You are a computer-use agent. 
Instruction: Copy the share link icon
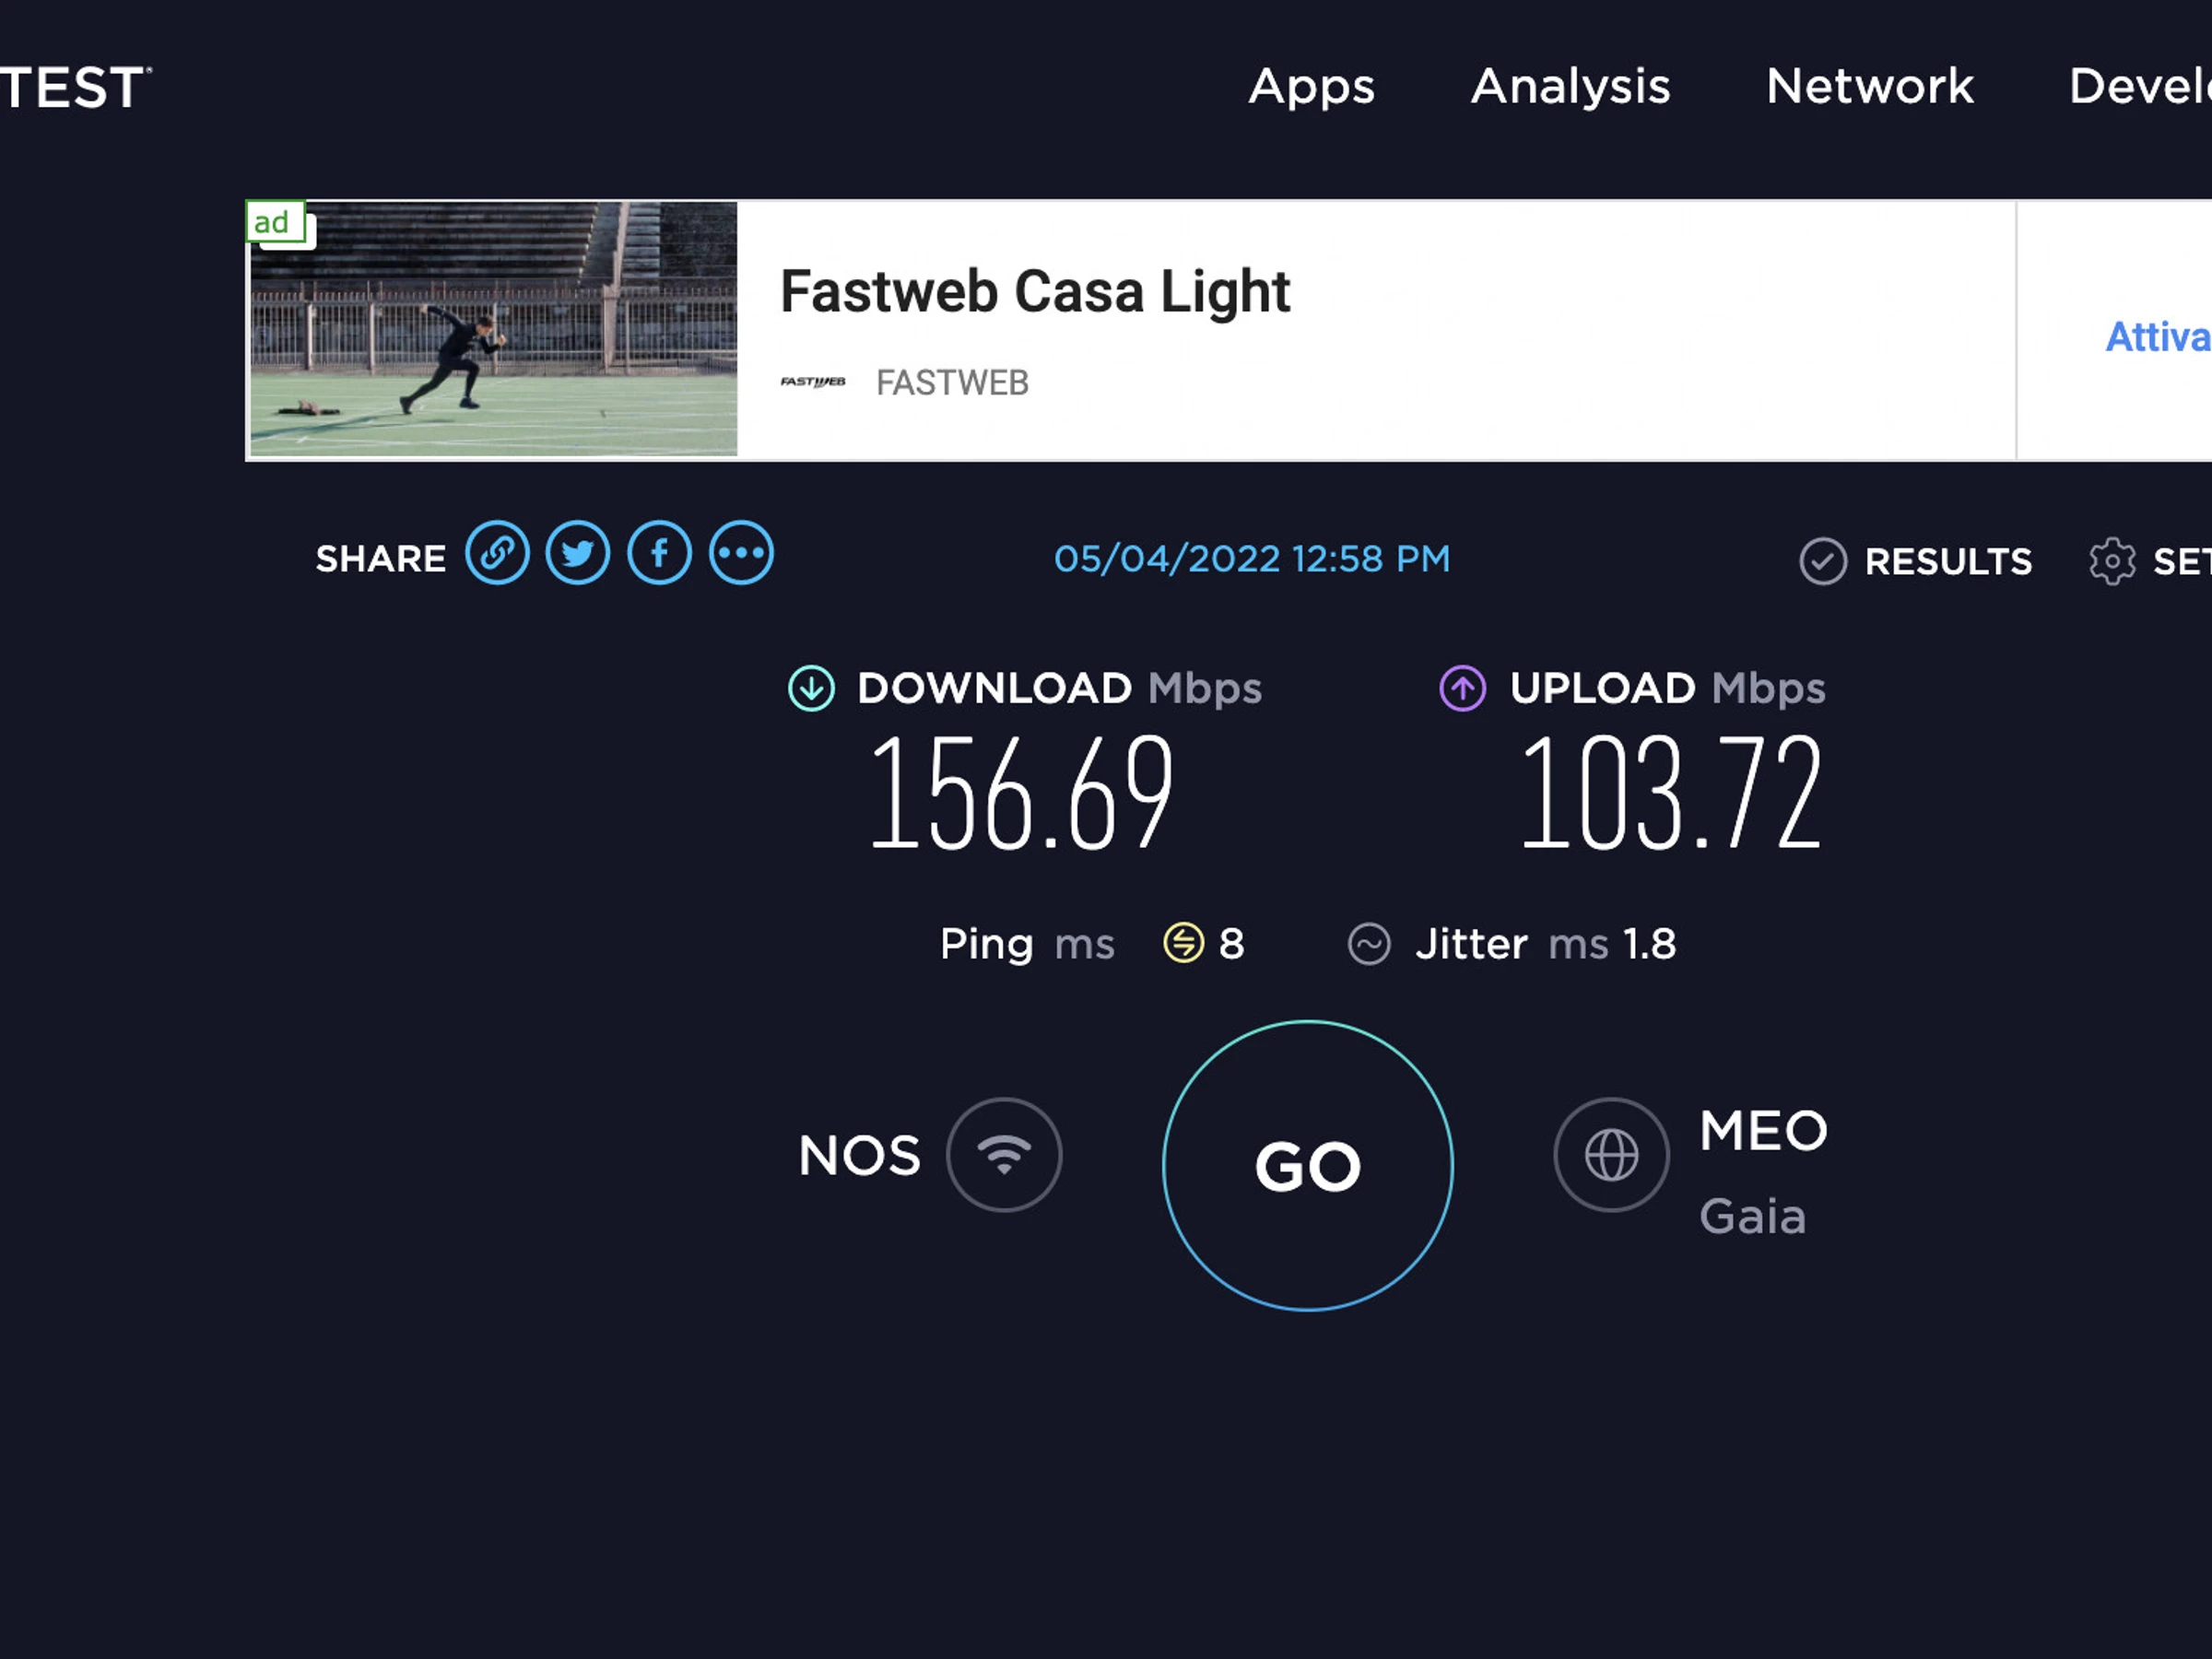click(x=497, y=553)
